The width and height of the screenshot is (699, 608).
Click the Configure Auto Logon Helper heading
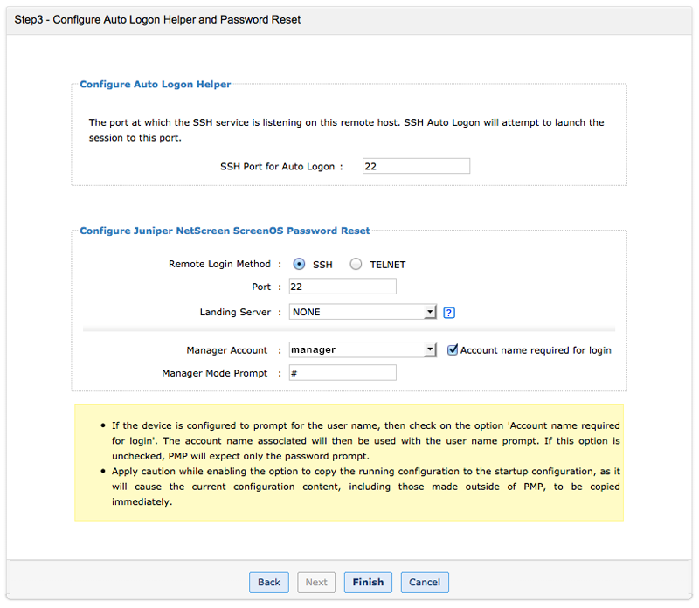point(156,85)
